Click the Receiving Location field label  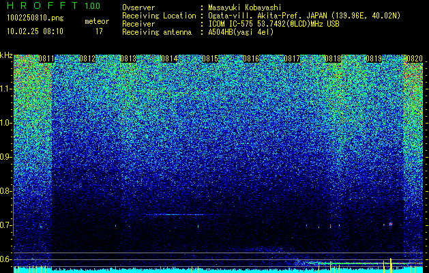tap(159, 16)
